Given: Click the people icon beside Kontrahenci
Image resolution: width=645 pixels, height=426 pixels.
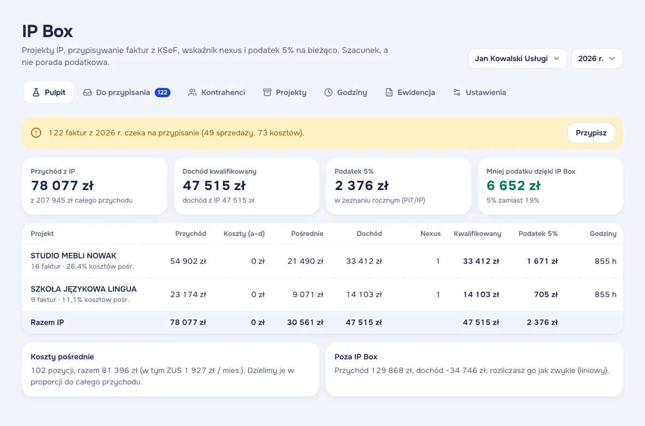Looking at the screenshot, I should point(192,92).
